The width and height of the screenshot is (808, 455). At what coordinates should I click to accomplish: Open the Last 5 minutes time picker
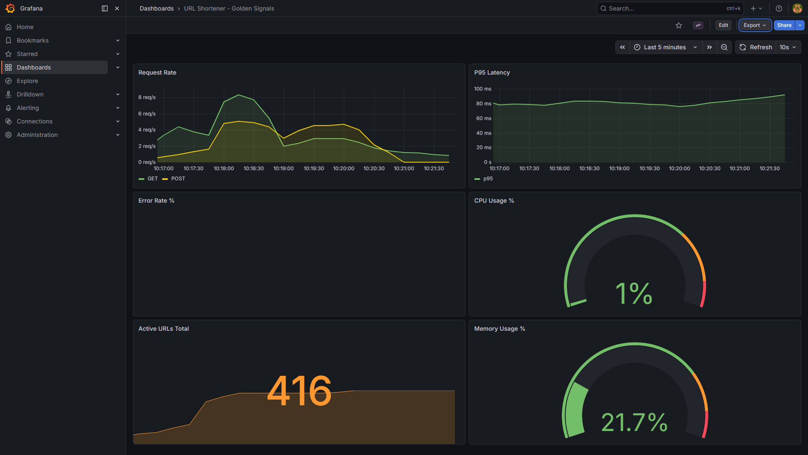click(x=666, y=47)
